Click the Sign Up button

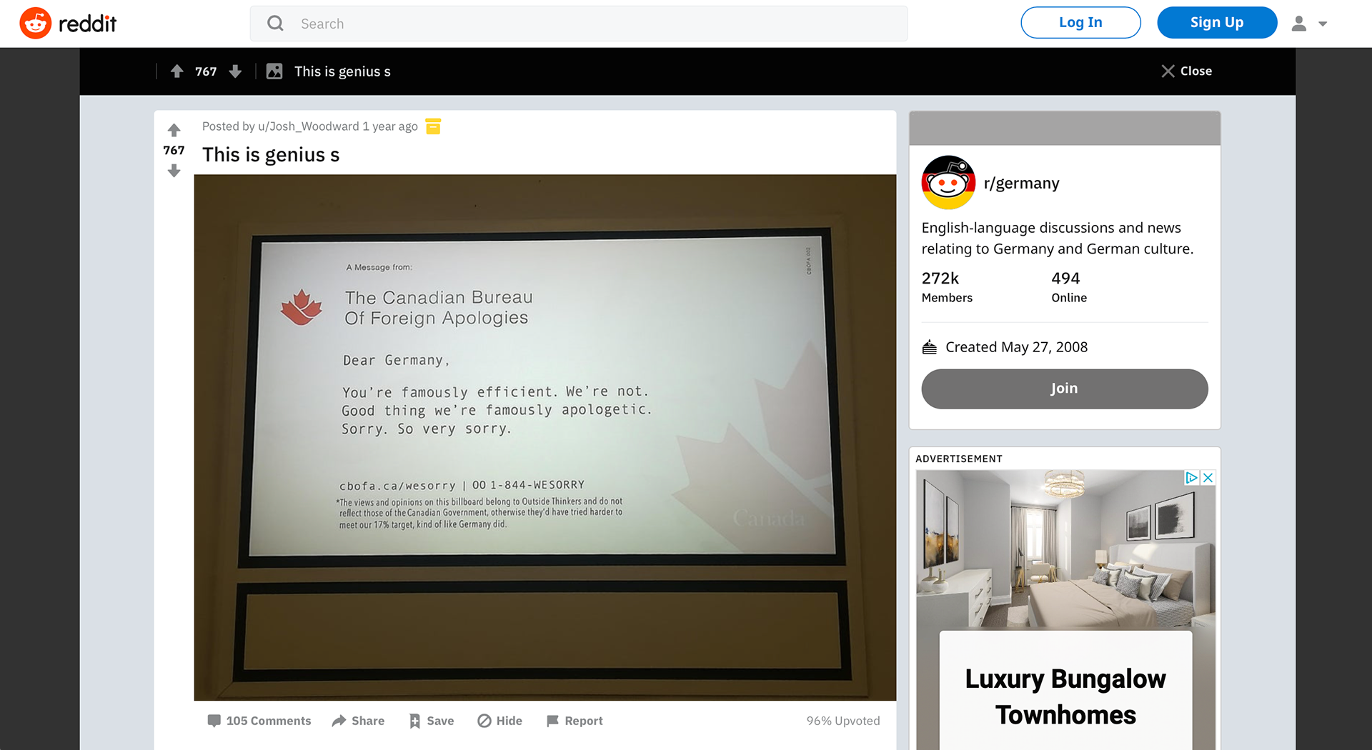(1217, 23)
